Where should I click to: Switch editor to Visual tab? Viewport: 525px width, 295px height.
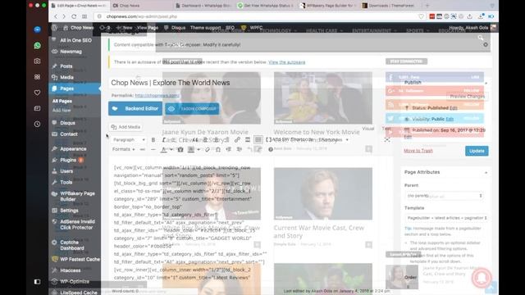[x=368, y=129]
